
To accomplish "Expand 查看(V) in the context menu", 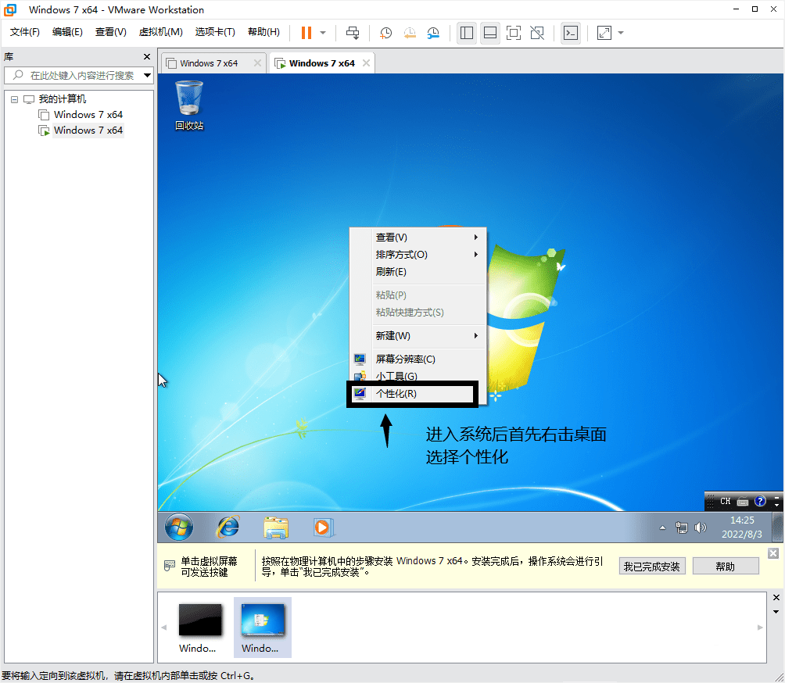I will [x=418, y=238].
